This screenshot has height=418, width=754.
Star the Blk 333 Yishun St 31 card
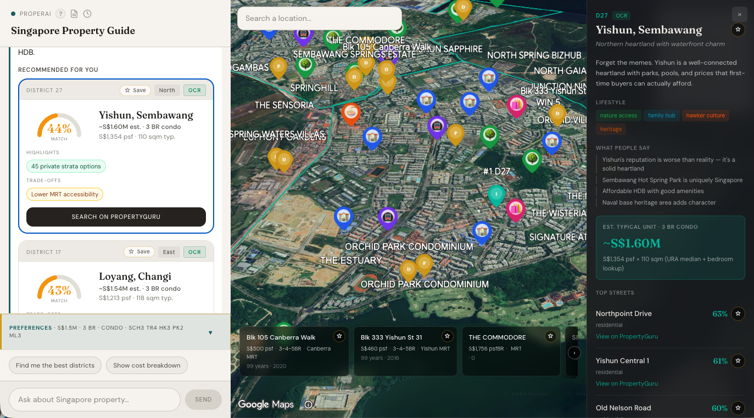(448, 336)
